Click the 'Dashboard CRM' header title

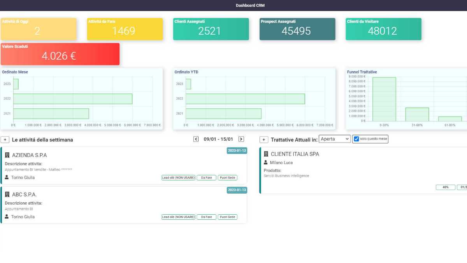click(250, 5)
